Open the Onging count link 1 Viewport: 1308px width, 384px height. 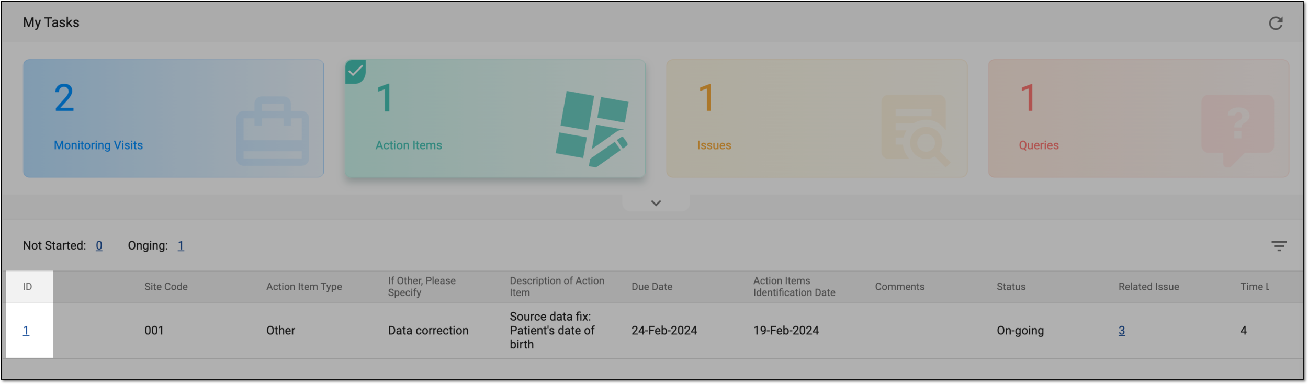tap(181, 245)
